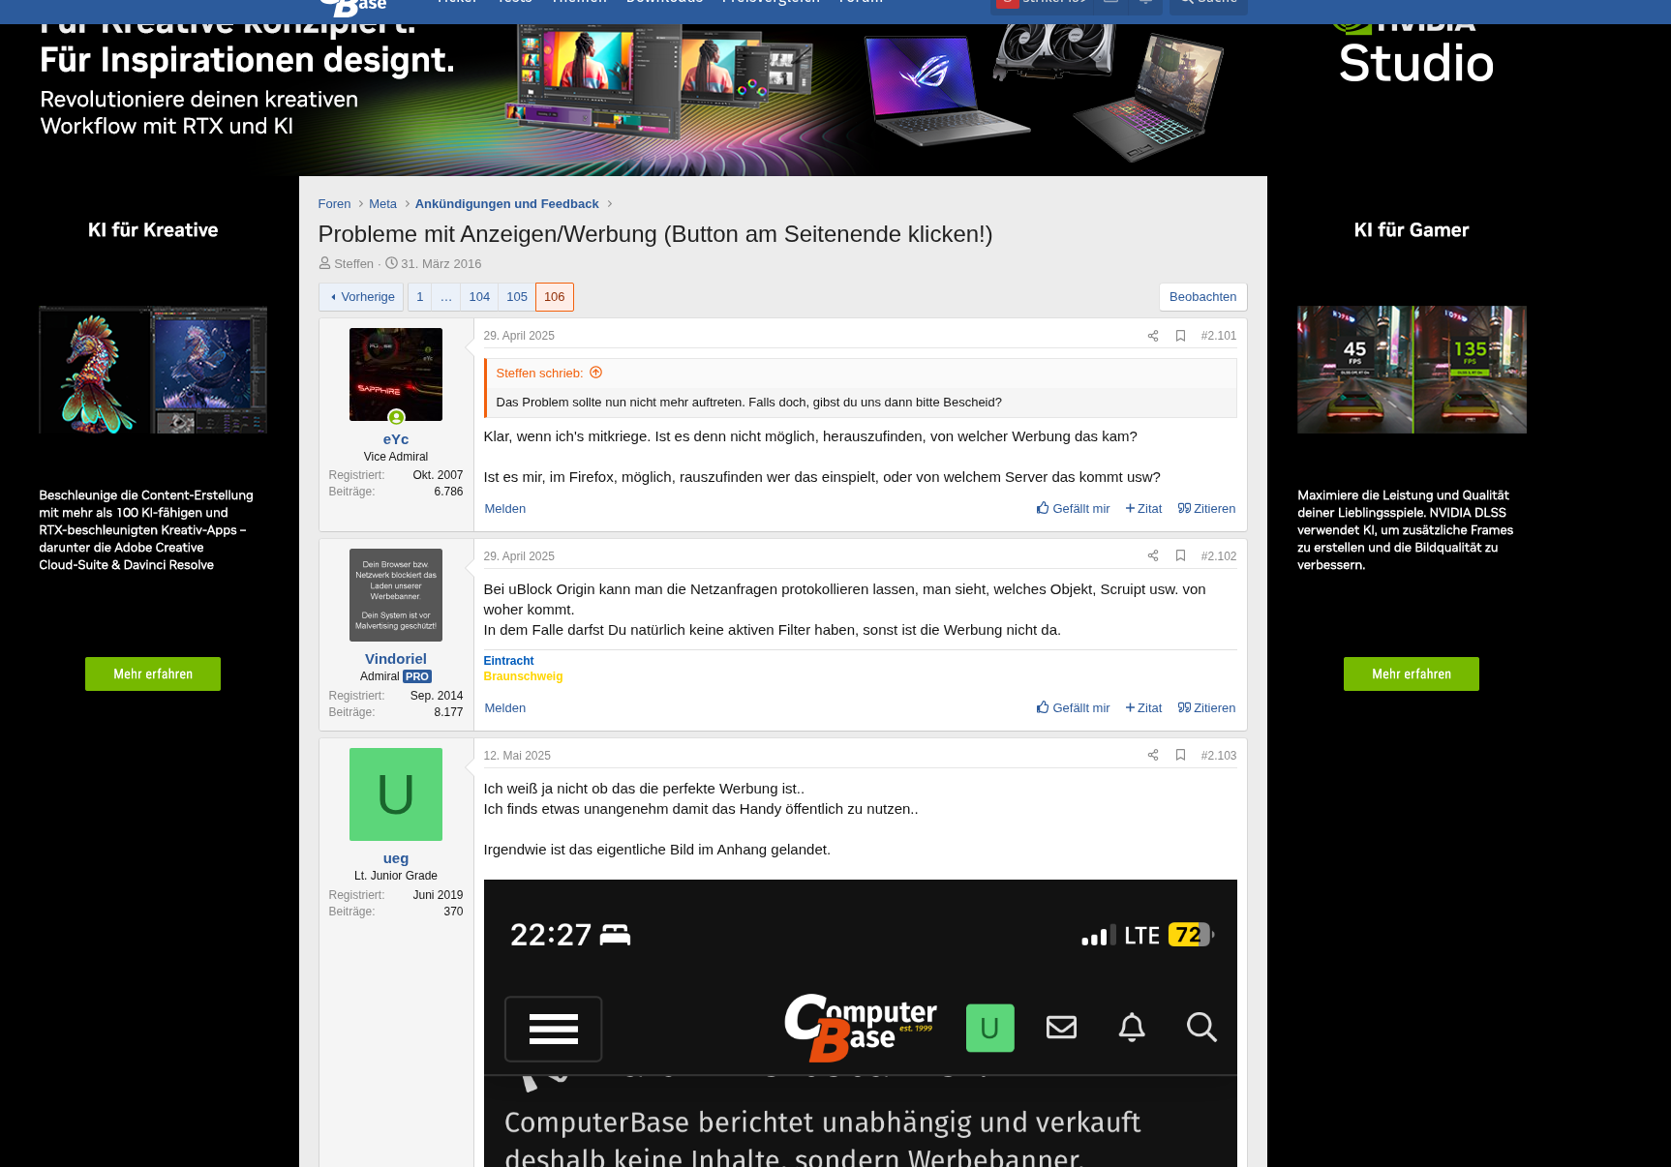Report Vindoriel's post with Melden
1671x1167 pixels.
(x=505, y=708)
